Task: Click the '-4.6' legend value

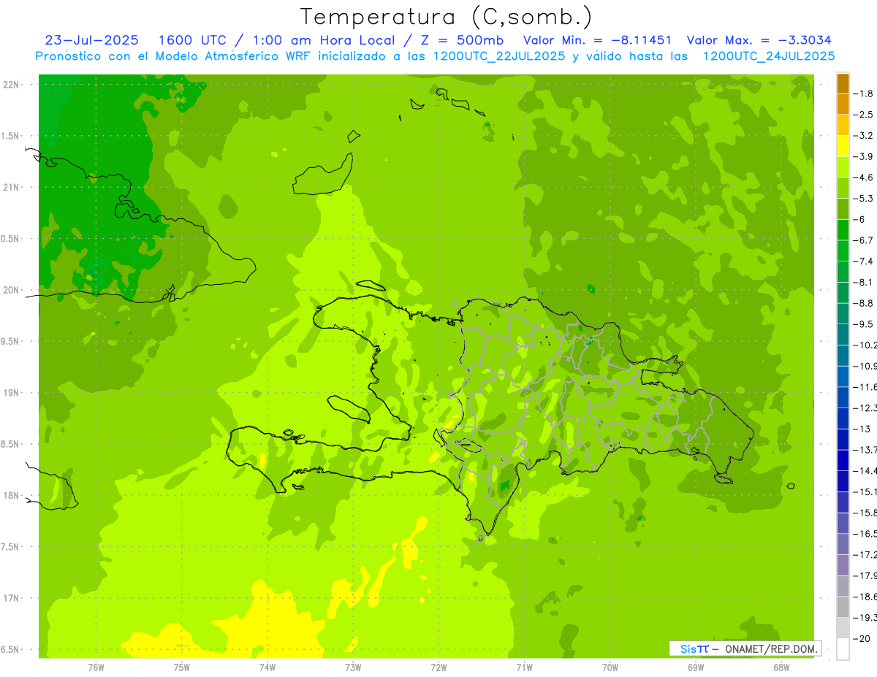Action: coord(862,177)
